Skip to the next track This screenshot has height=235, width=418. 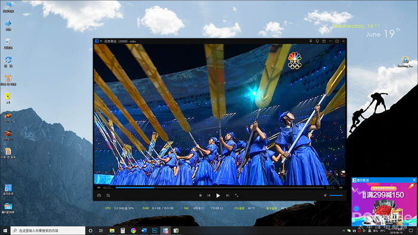[x=228, y=196]
